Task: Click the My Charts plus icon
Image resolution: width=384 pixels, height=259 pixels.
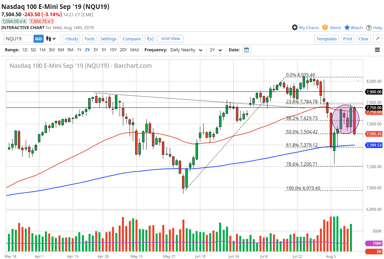Action: pyautogui.click(x=294, y=28)
